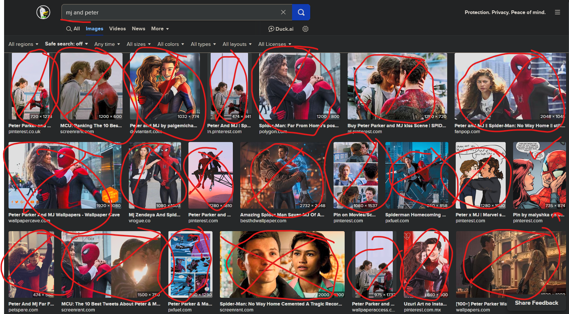Click the pinterest.com.mx source link
The width and height of the screenshot is (569, 314).
(x=422, y=310)
